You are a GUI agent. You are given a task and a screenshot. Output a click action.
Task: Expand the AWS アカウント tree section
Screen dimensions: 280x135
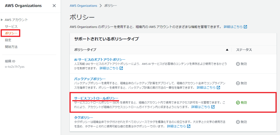(x=2, y=20)
